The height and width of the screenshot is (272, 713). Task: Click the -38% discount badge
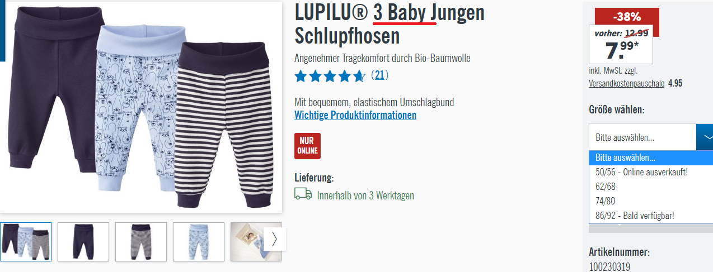click(627, 17)
